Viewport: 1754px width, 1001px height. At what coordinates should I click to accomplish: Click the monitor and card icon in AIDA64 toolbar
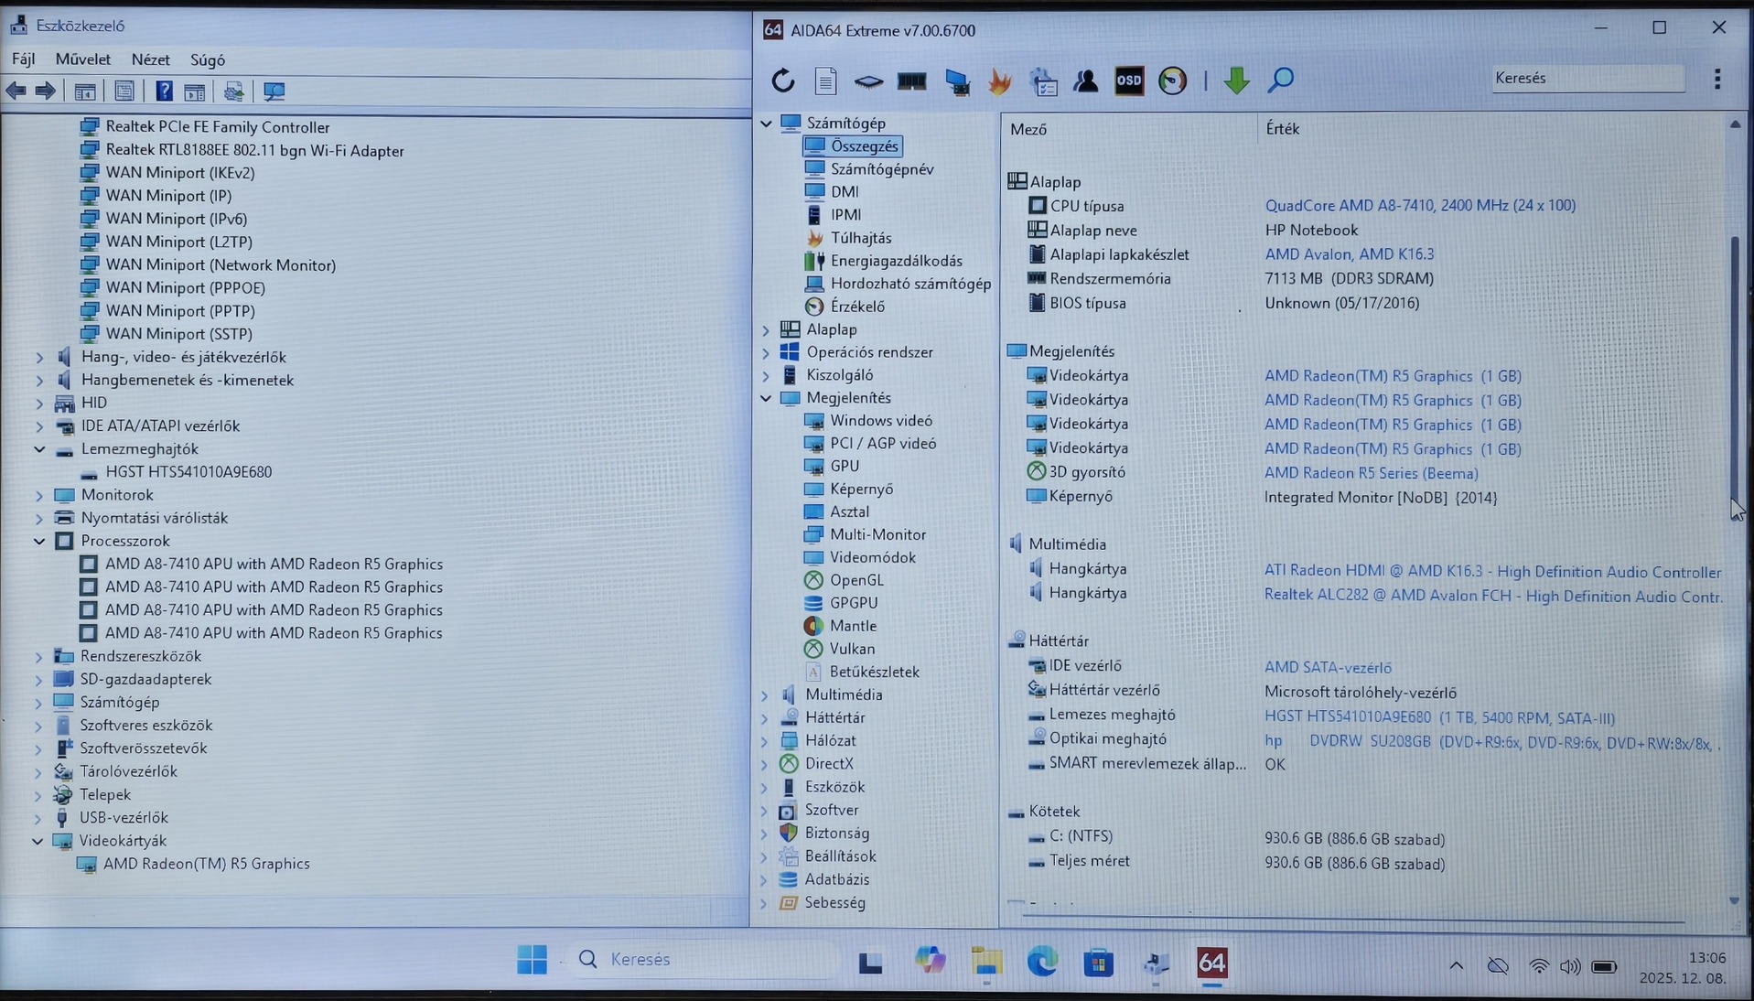tap(957, 81)
